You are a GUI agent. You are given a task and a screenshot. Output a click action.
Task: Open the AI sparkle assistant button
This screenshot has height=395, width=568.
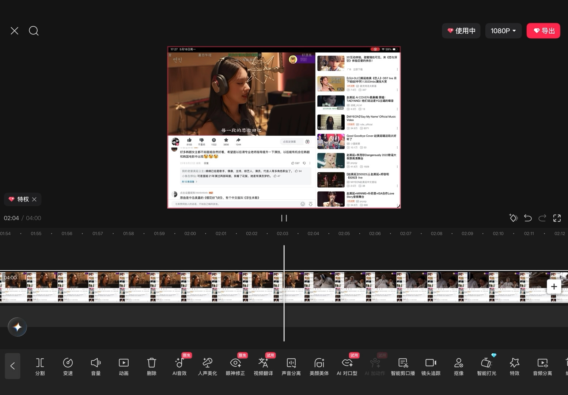coord(18,327)
